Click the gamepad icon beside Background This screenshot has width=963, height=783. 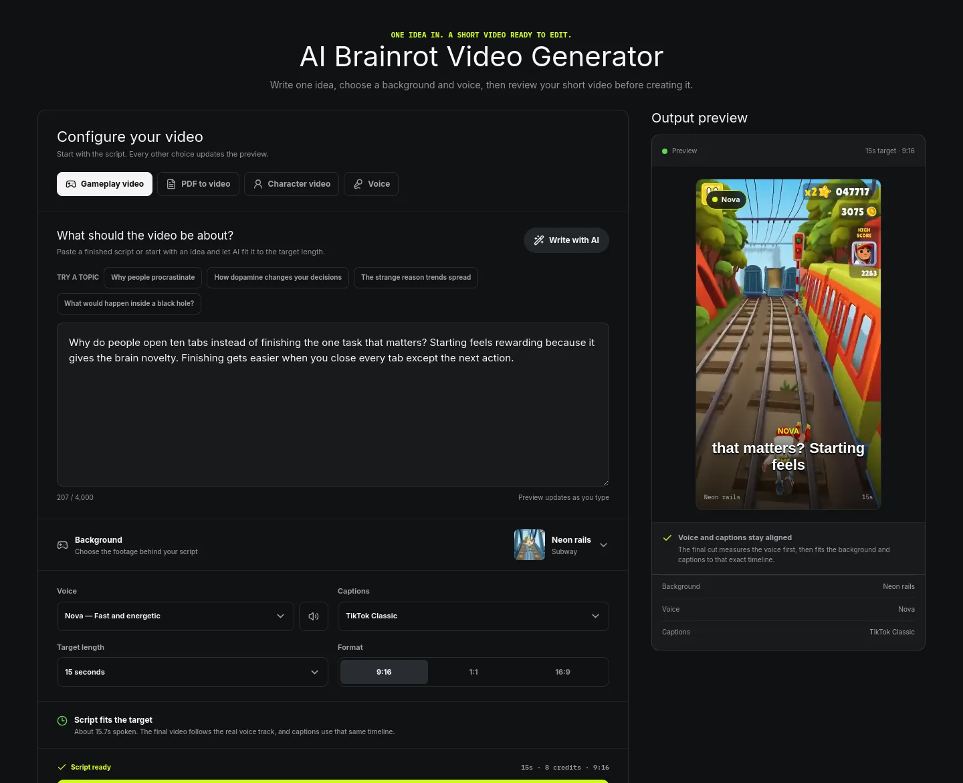(62, 545)
